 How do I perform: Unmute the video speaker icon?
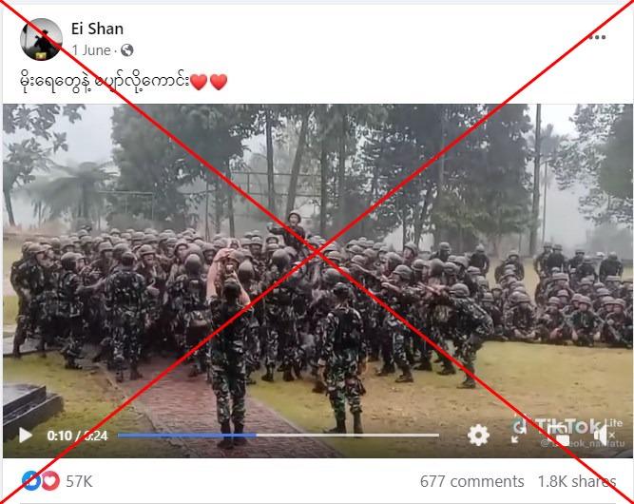click(605, 436)
